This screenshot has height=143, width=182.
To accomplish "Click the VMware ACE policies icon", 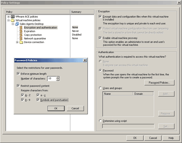I will [x=13, y=17].
